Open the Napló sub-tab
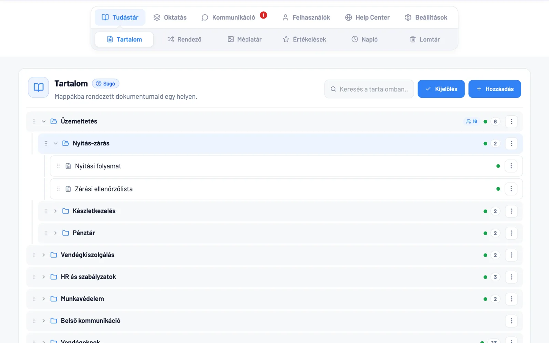549x343 pixels. point(364,39)
